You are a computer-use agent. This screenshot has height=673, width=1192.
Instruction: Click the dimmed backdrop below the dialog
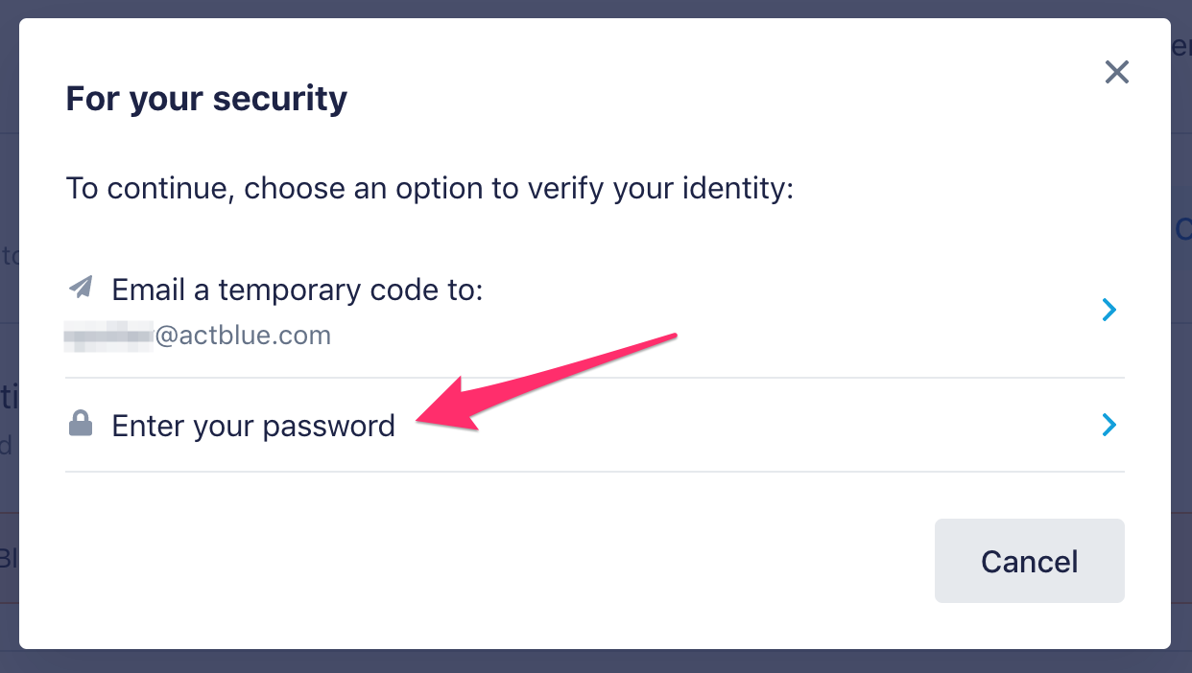click(595, 661)
